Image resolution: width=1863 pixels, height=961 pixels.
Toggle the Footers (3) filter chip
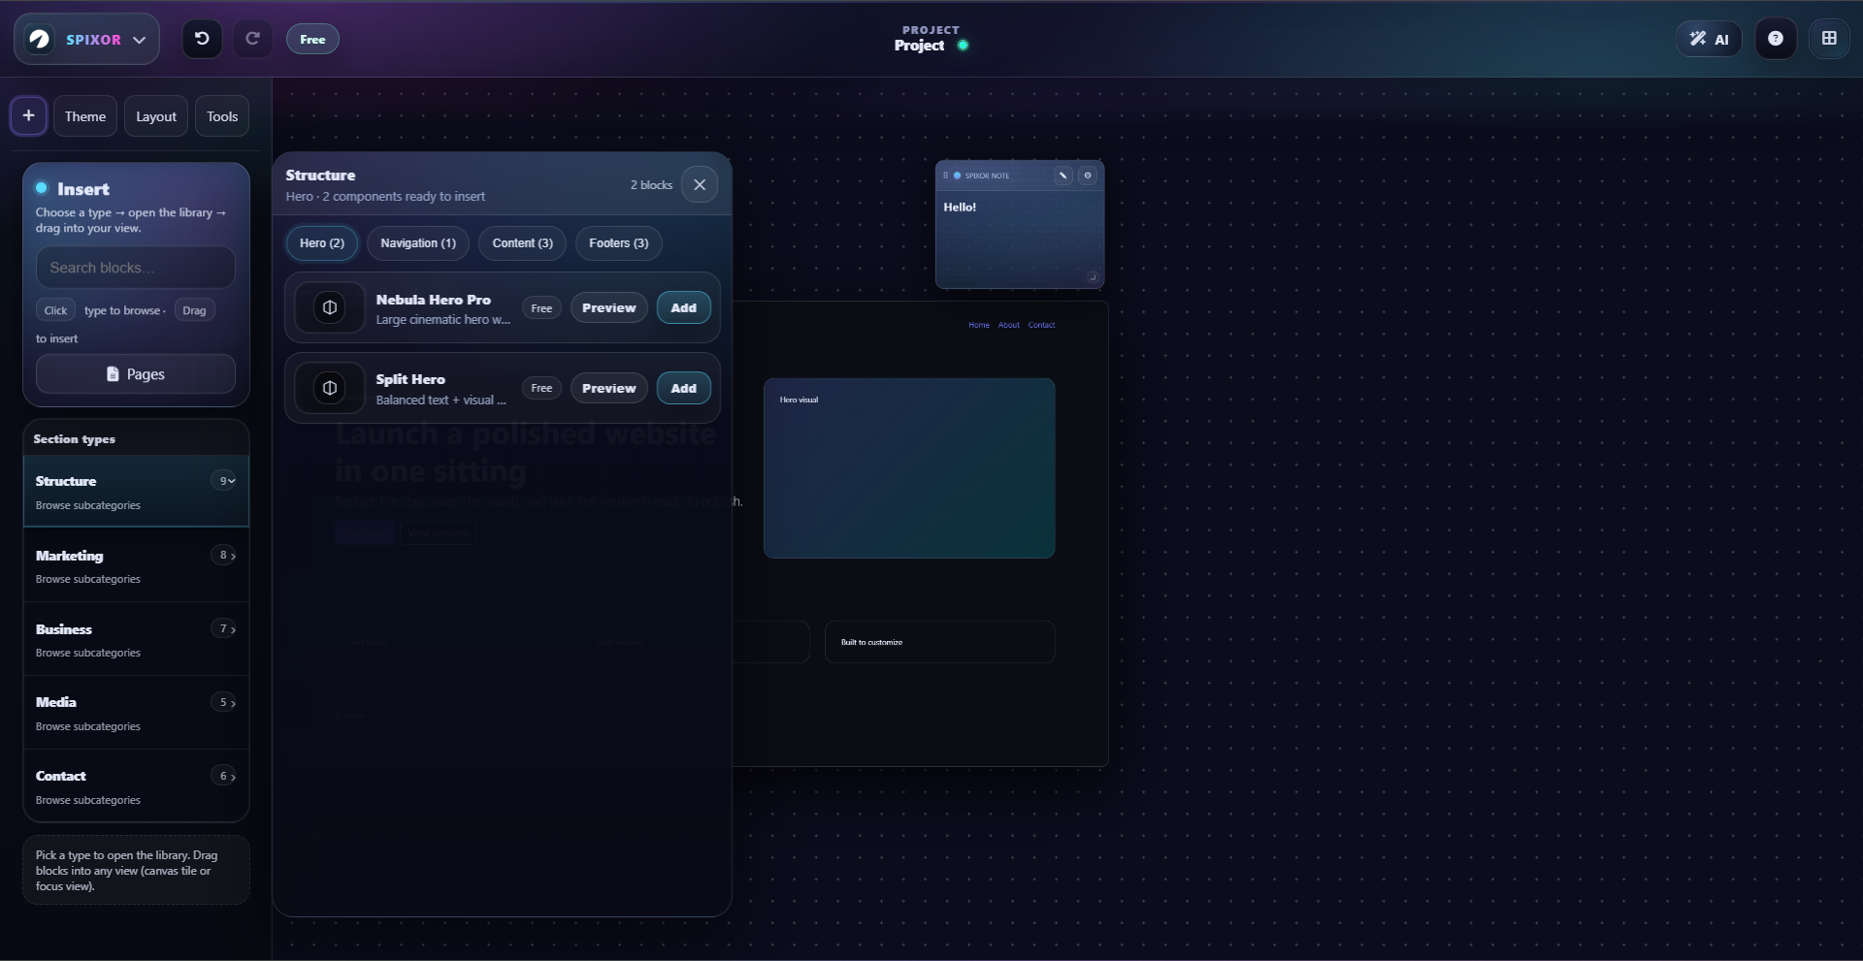618,243
